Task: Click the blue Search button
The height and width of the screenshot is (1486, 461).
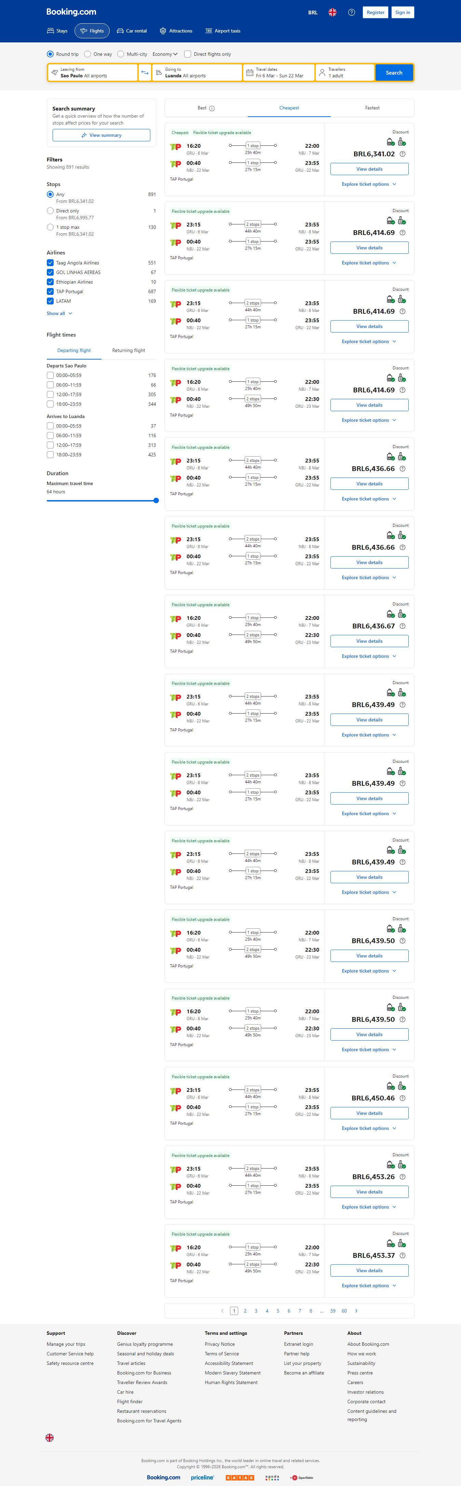Action: coord(394,73)
